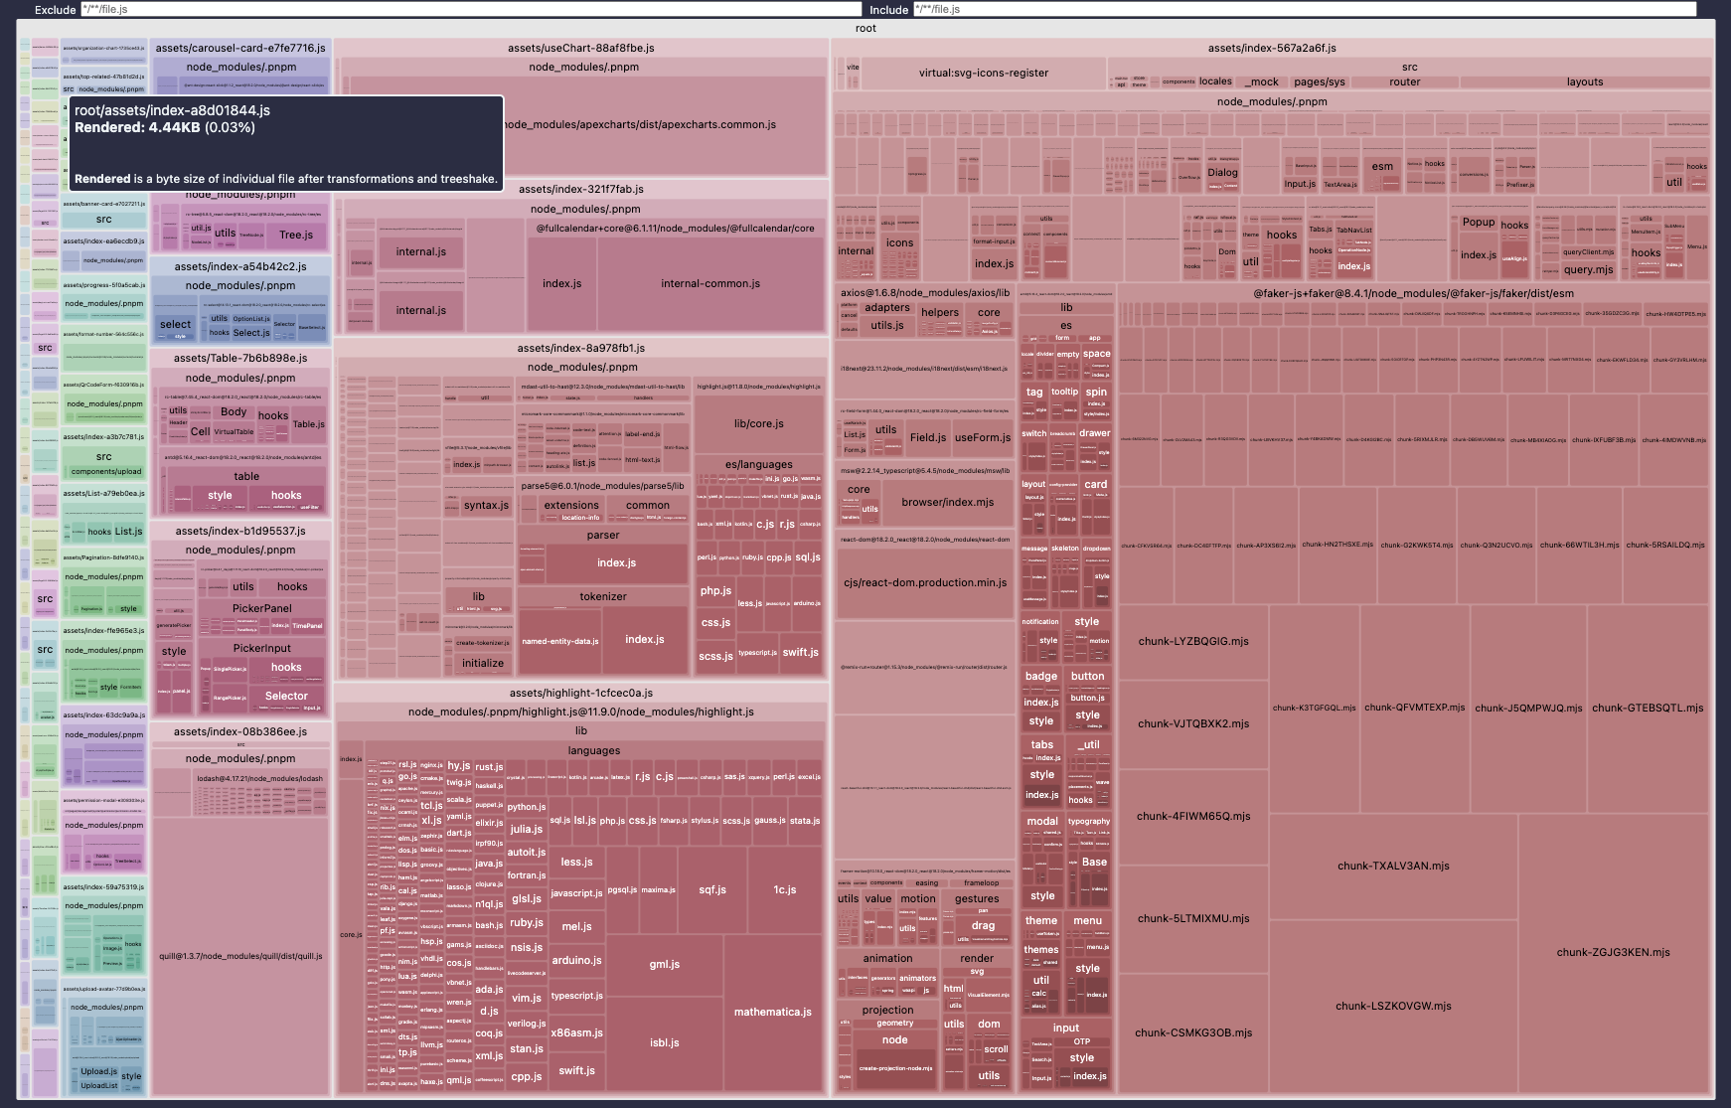Viewport: 1731px width, 1108px height.
Task: Select the Tree.js block
Action: tap(296, 235)
